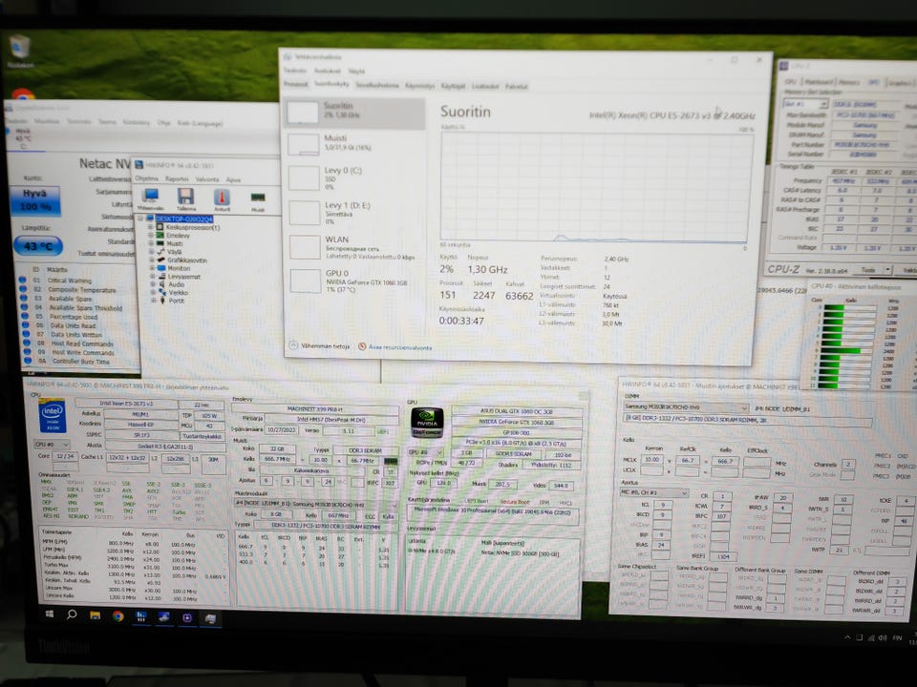This screenshot has height=687, width=917.
Task: Select Levy 0 (C:) in Task Manager
Action: click(355, 177)
